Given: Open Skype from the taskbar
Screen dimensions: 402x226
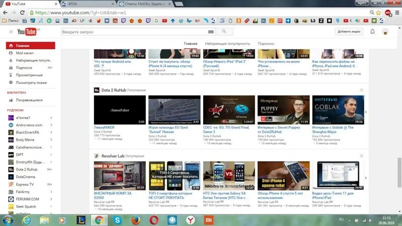Looking at the screenshot, I should coord(117,220).
